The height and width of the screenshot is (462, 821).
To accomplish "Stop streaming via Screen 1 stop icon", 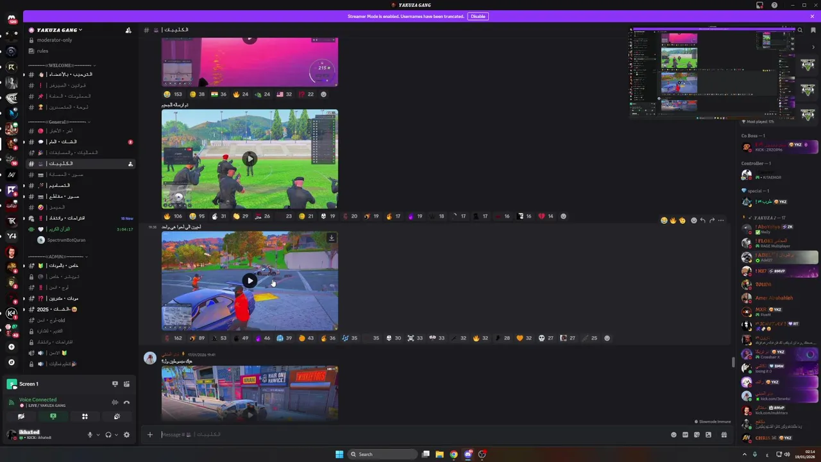I will 115,384.
